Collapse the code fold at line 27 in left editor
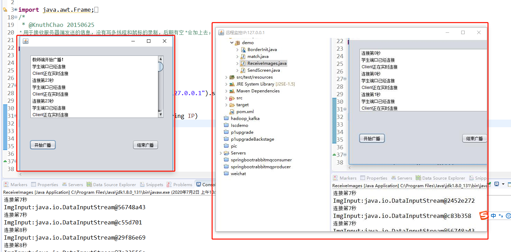The width and height of the screenshot is (511, 252). [x=16, y=85]
